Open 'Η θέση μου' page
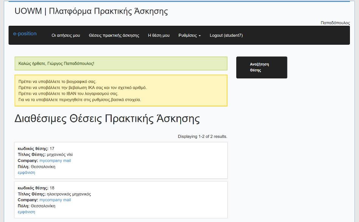This screenshot has width=359, height=222. [x=159, y=35]
